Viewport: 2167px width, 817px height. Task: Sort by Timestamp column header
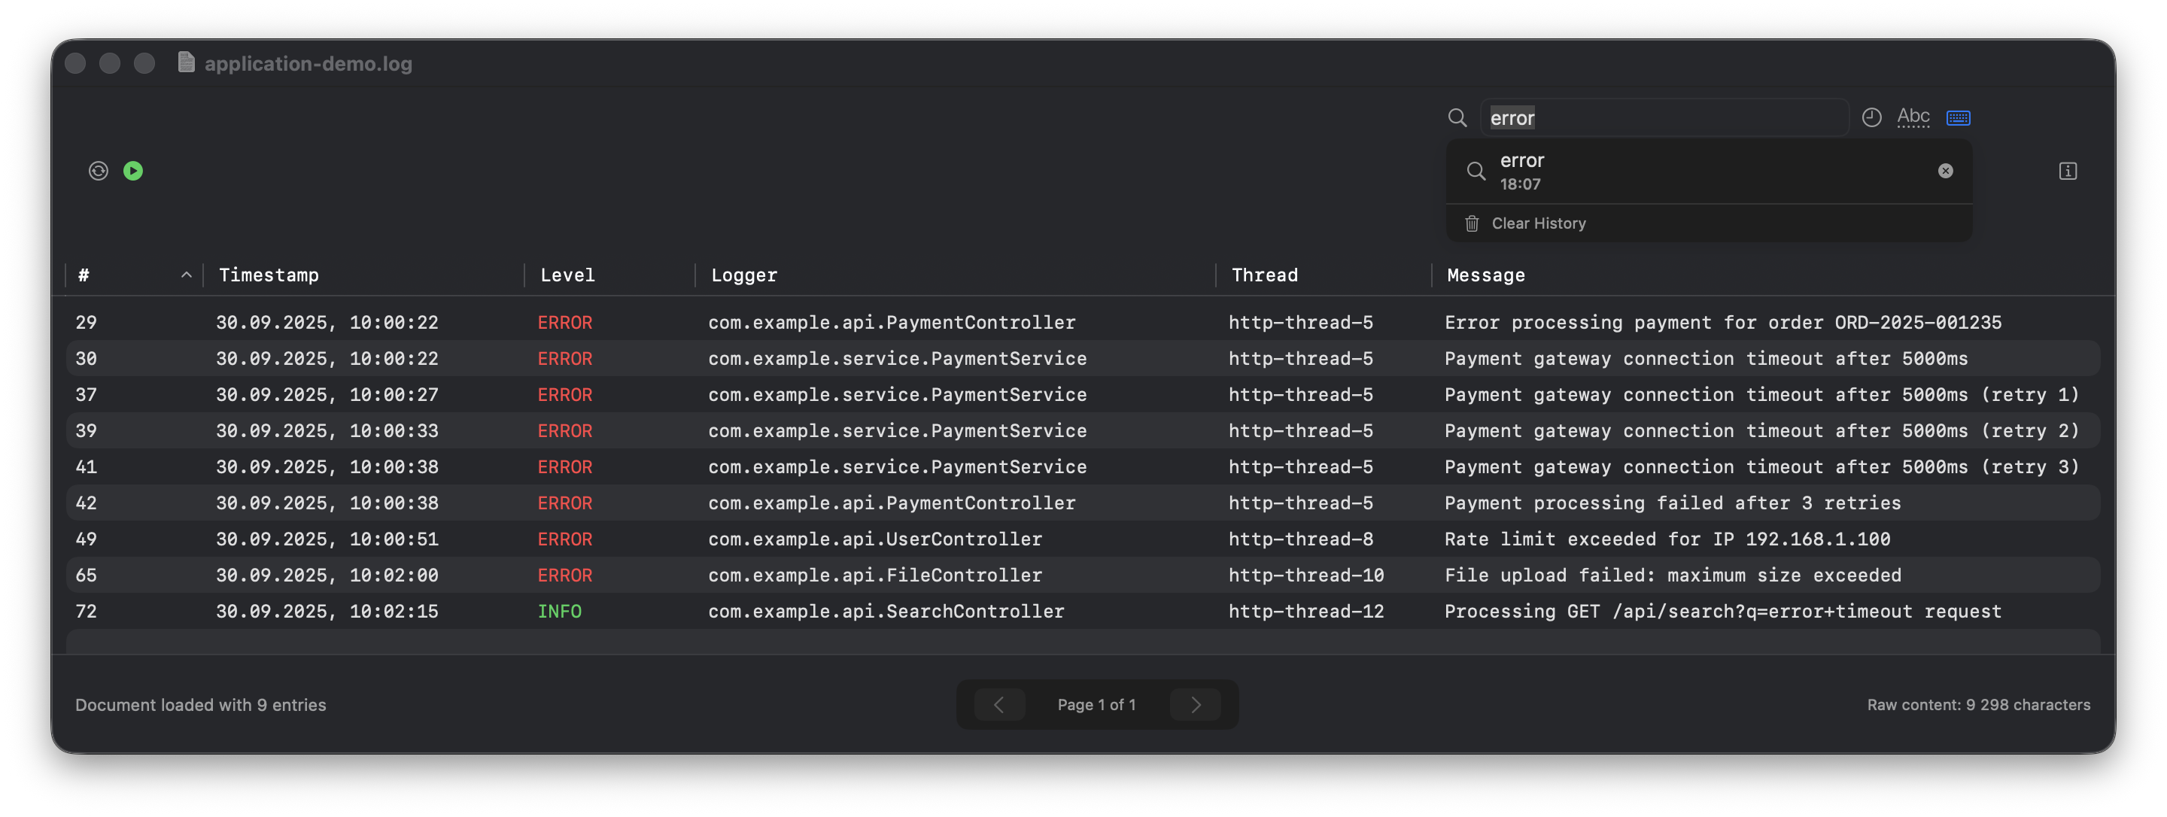point(269,275)
